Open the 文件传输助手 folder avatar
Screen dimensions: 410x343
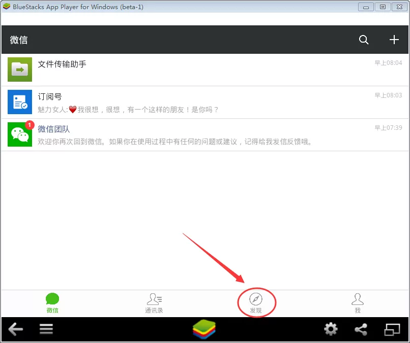tap(20, 70)
